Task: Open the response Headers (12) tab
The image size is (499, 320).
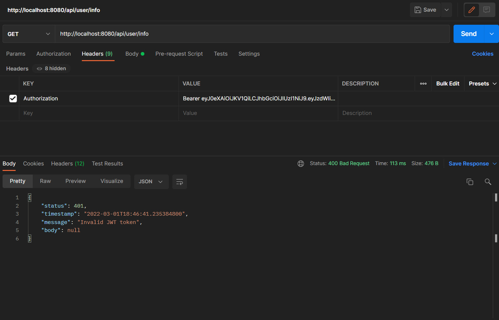Action: (68, 164)
